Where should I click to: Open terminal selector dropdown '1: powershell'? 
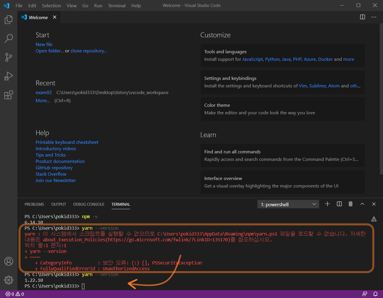288,204
